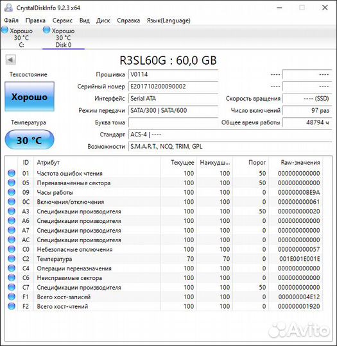Image resolution: width=337 pixels, height=346 pixels.
Task: Click status orb of attribute C7 row
Action: tap(12, 287)
